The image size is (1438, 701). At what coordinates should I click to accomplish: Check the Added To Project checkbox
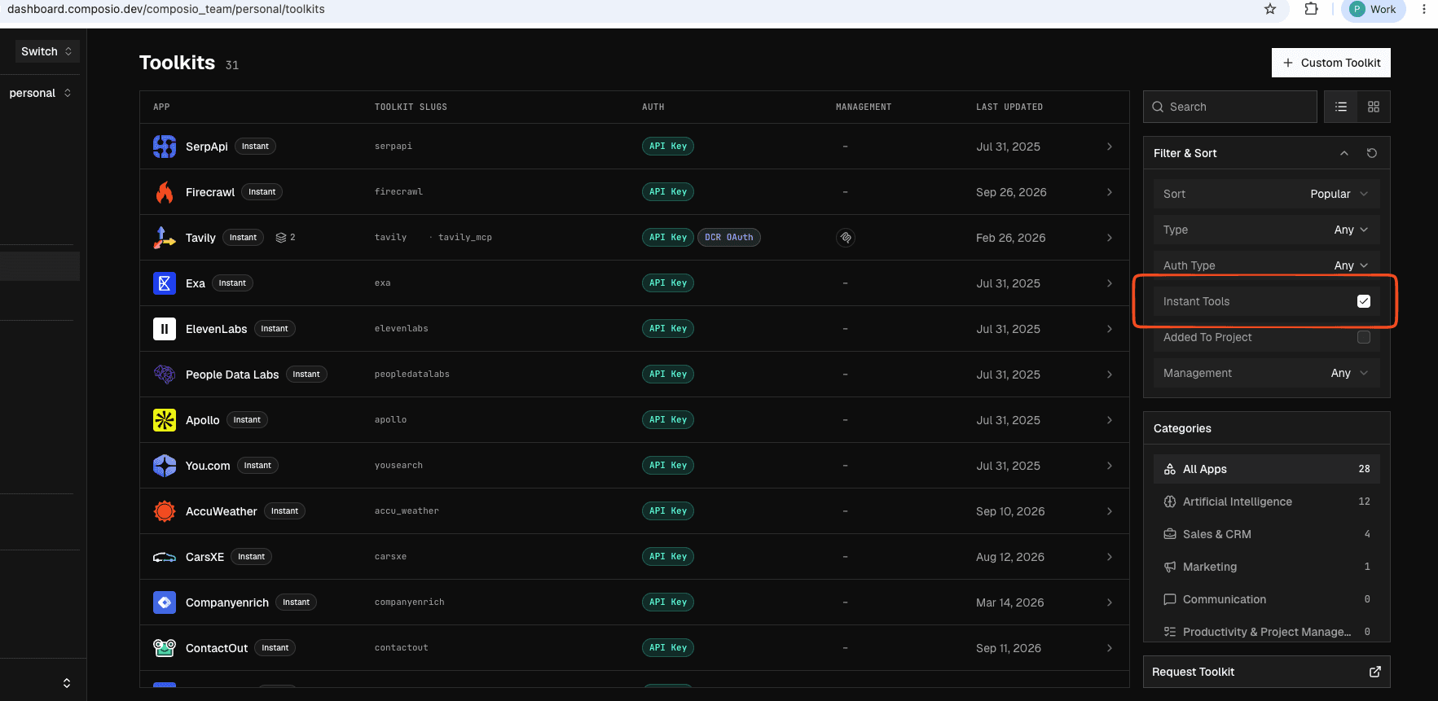pyautogui.click(x=1364, y=337)
